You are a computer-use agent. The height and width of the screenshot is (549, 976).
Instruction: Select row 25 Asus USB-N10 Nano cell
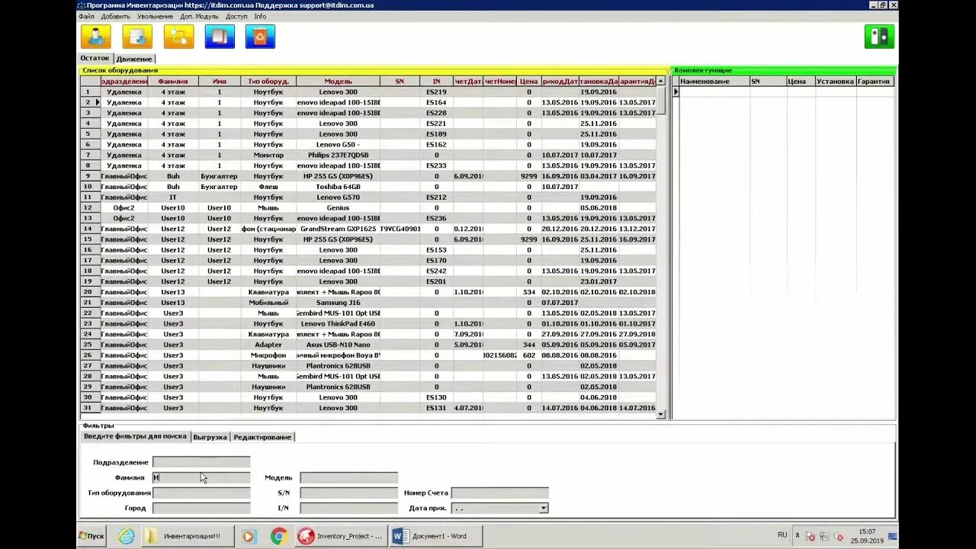click(338, 345)
